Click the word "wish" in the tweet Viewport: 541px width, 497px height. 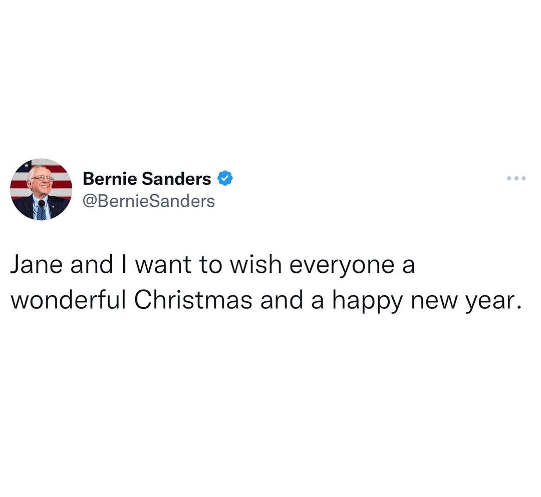pyautogui.click(x=255, y=264)
